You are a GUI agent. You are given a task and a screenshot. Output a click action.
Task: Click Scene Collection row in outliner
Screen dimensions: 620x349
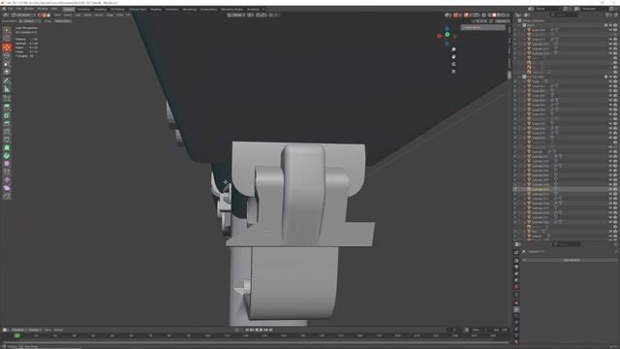click(x=534, y=20)
